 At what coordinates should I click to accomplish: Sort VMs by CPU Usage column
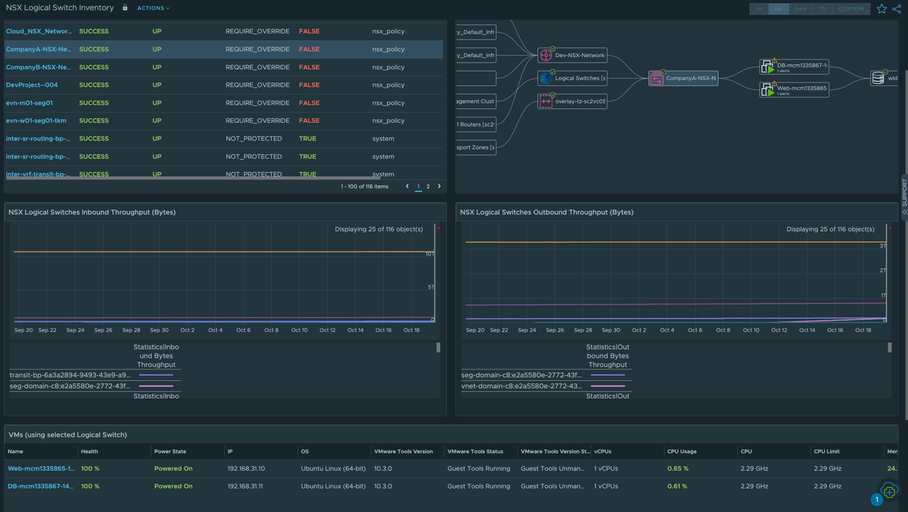tap(681, 451)
